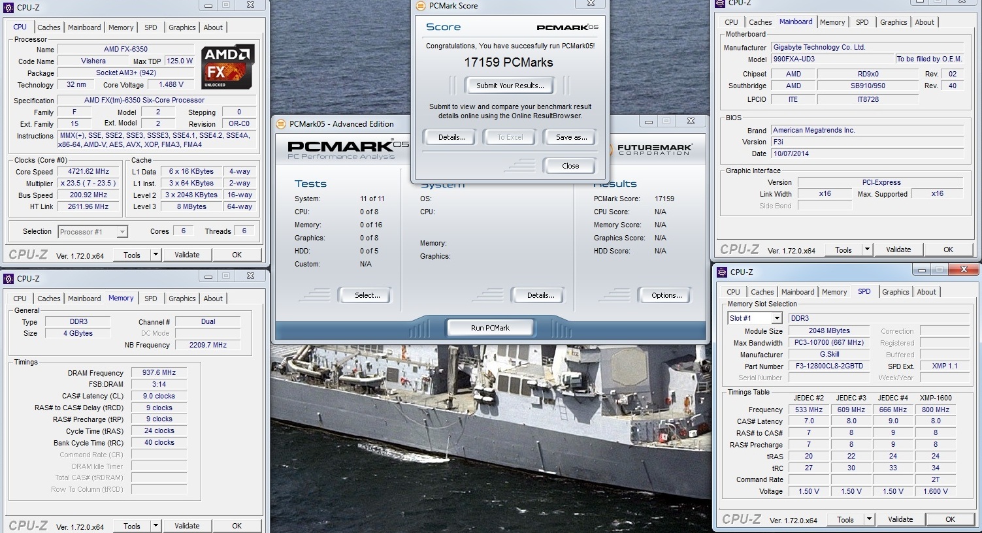The image size is (982, 533).
Task: Click the XMP-1600 frequency value 800 MHz
Action: 936,410
